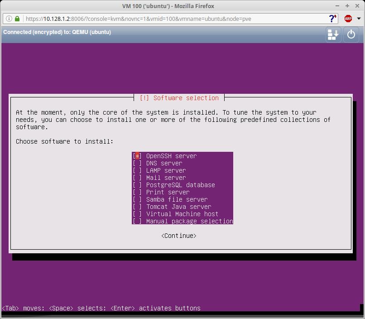Screen dimensions: 365x319
Task: Toggle the DNS server checkbox
Action: coord(137,163)
